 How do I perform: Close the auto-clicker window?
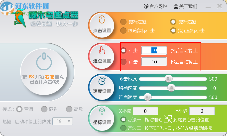coord(220,6)
